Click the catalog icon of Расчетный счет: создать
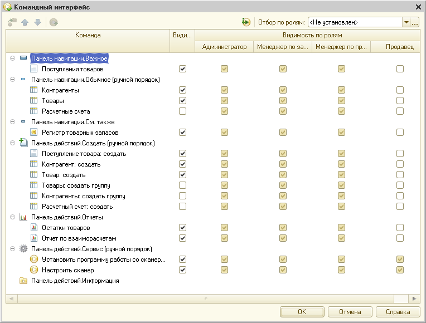Screen dimensions: 426x323 click(x=33, y=206)
